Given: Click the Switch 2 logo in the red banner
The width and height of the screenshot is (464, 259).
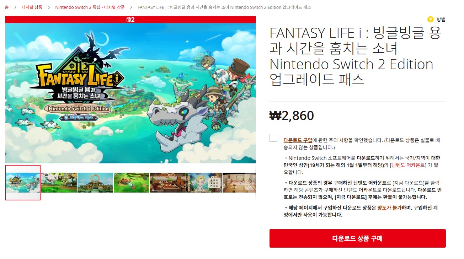Looking at the screenshot, I should pos(130,20).
